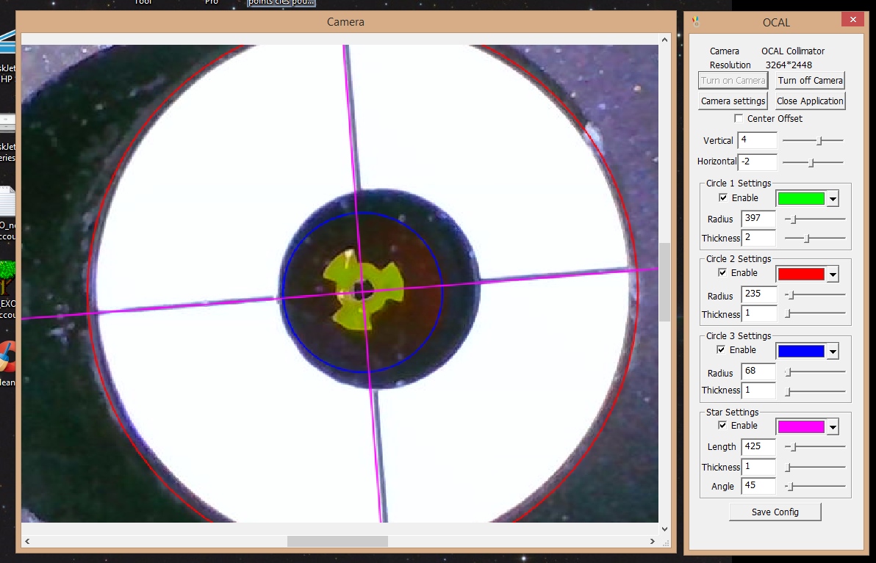Click the greyed Turn on Camera button
The width and height of the screenshot is (876, 563).
pos(733,80)
